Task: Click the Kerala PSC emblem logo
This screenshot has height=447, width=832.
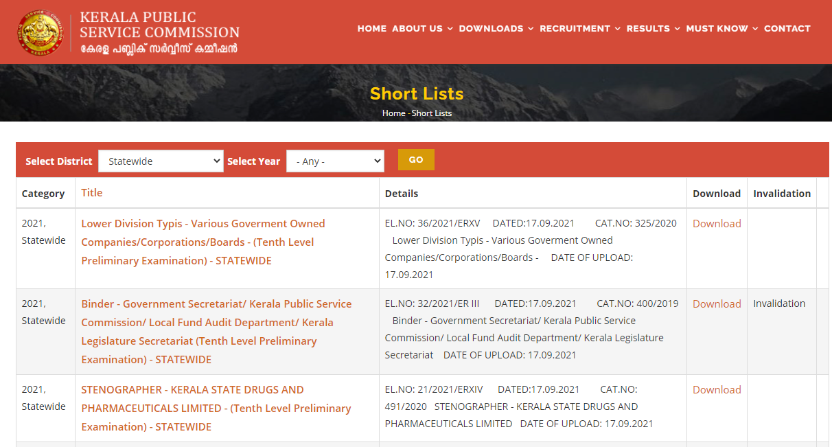Action: [x=41, y=32]
